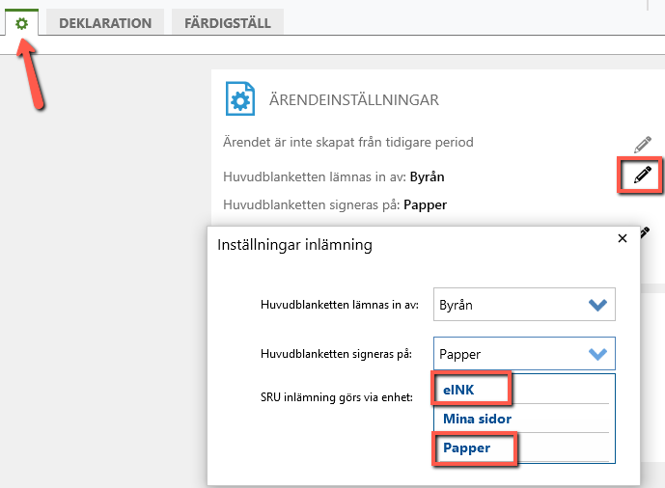This screenshot has height=488, width=665.
Task: Click the black pencil beside Huvudblanketten lämnas in av
Action: 642,175
